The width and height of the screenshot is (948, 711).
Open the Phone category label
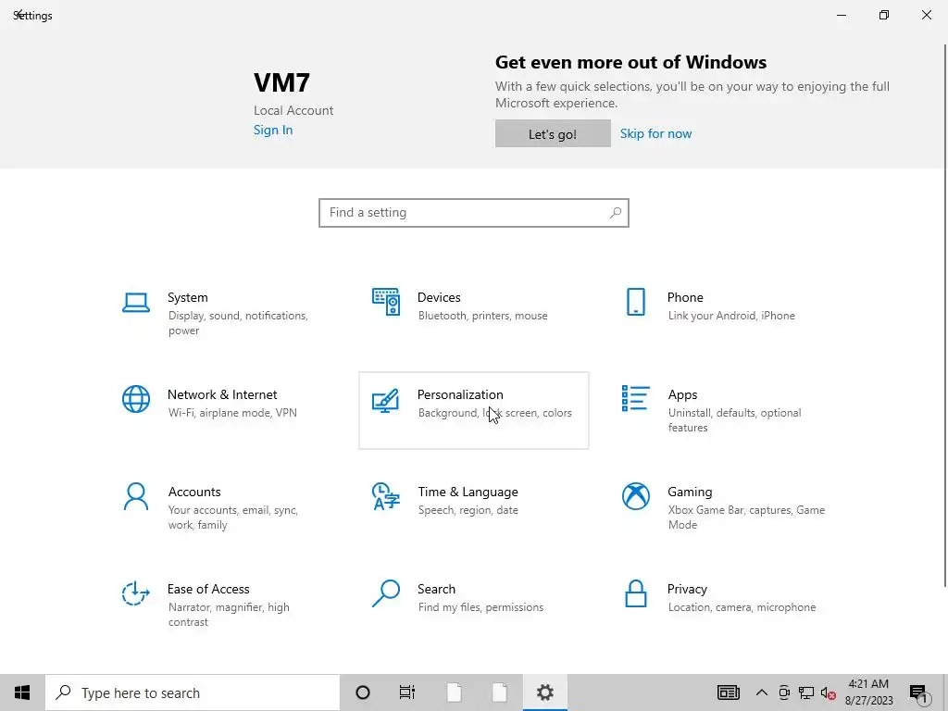pos(685,297)
